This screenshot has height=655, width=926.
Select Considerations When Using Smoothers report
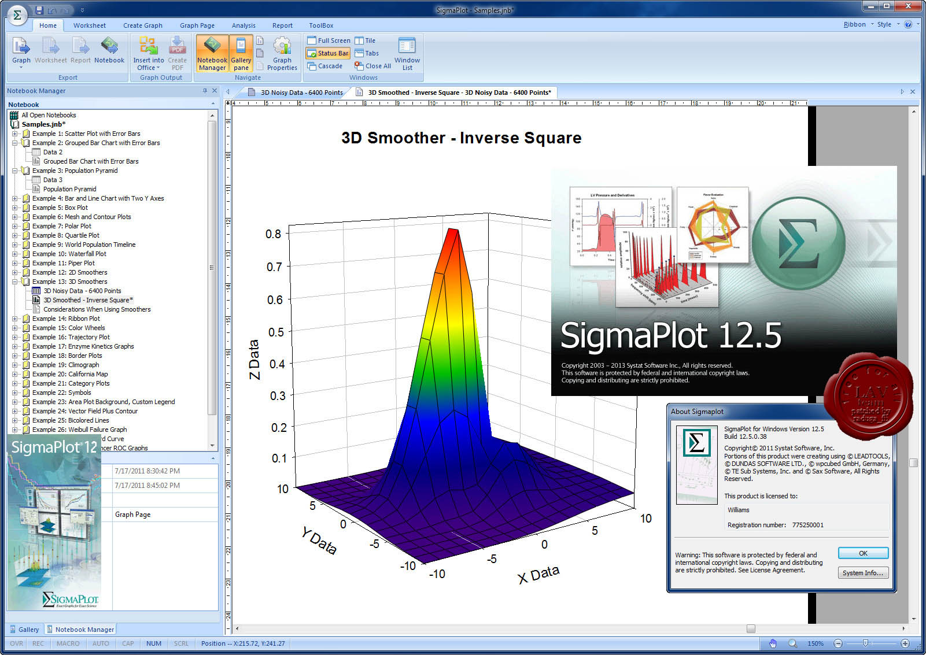97,309
